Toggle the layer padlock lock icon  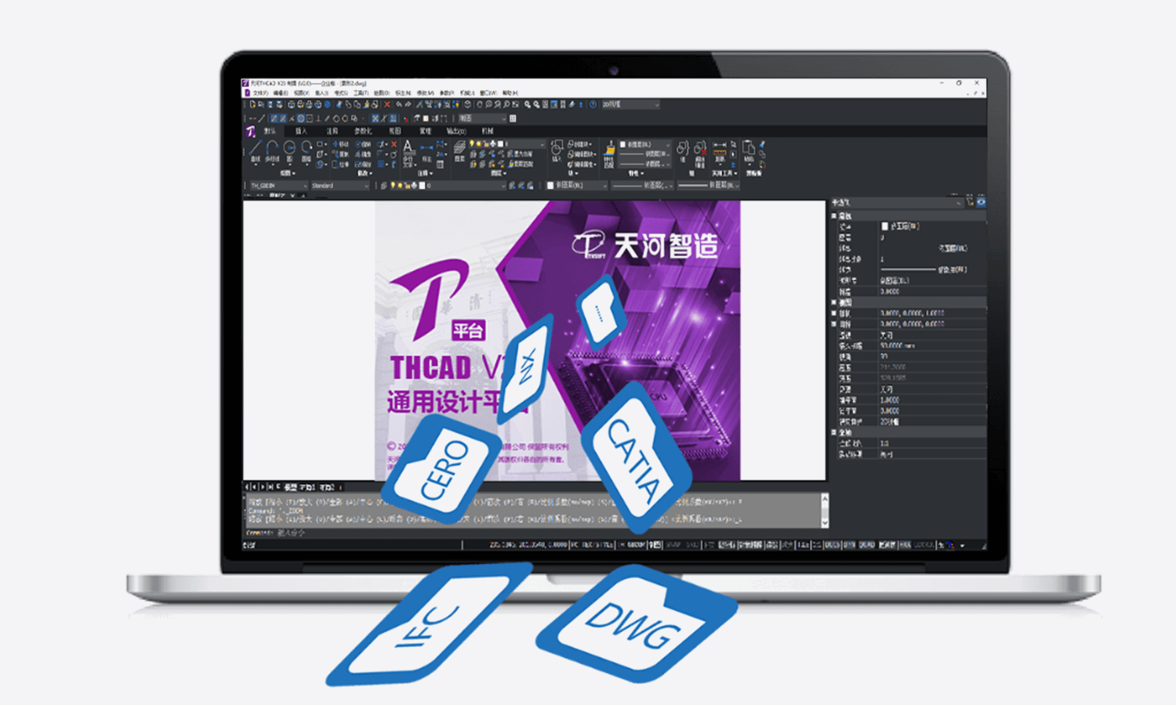[x=486, y=144]
